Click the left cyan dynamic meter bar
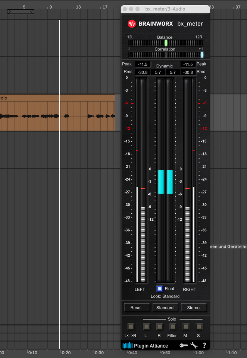This screenshot has height=358, width=247. [x=161, y=182]
